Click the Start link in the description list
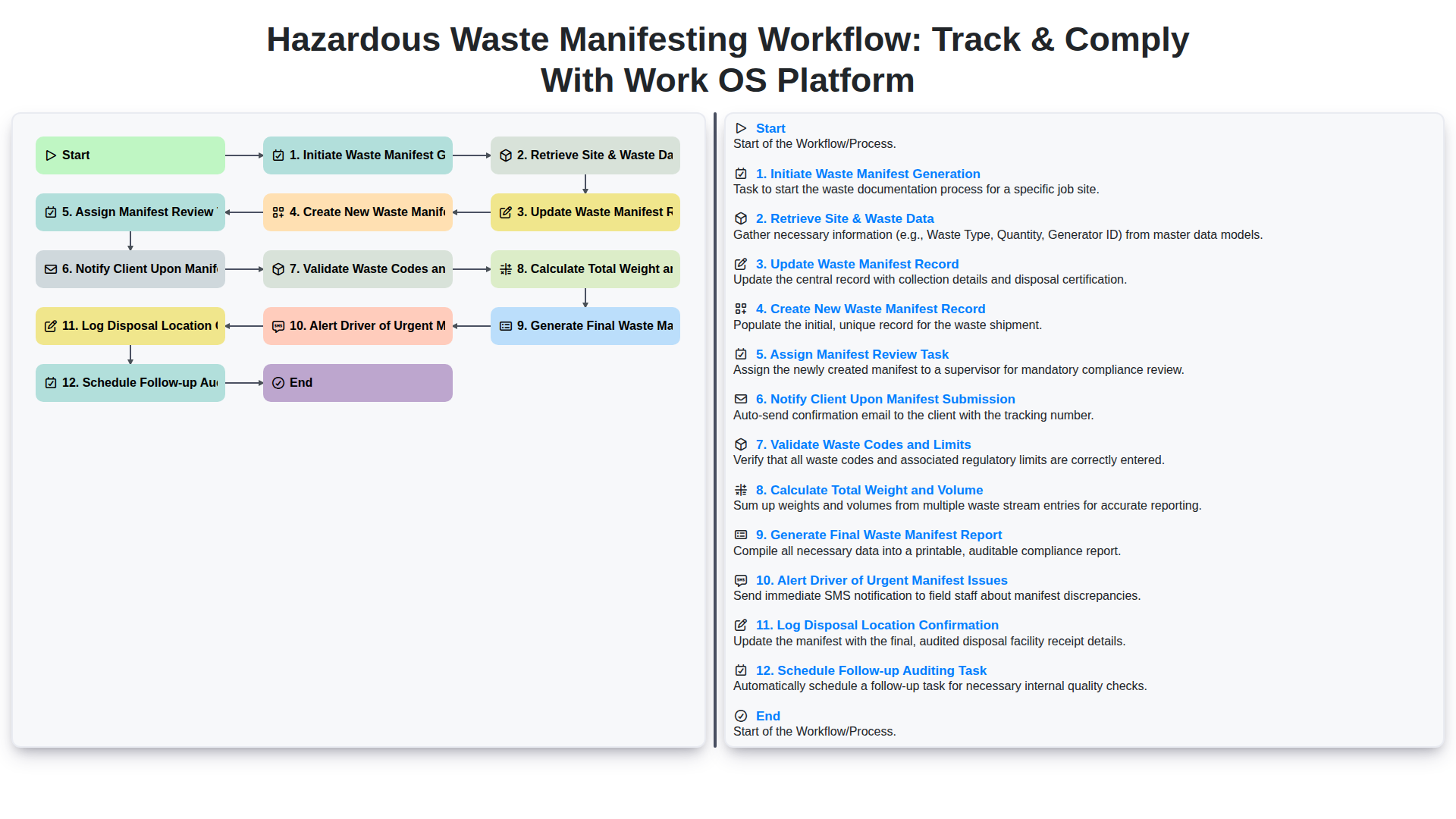The width and height of the screenshot is (1456, 819). (x=770, y=128)
